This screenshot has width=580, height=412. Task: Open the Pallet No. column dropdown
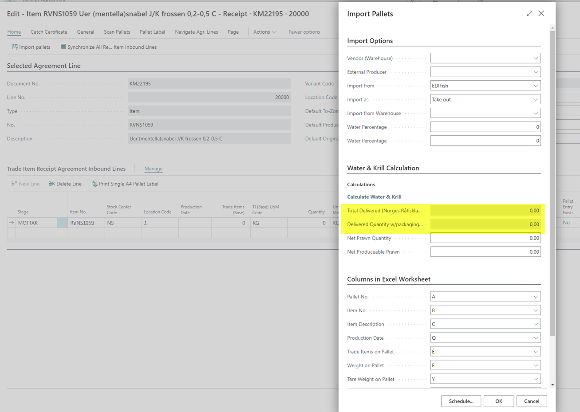click(535, 297)
